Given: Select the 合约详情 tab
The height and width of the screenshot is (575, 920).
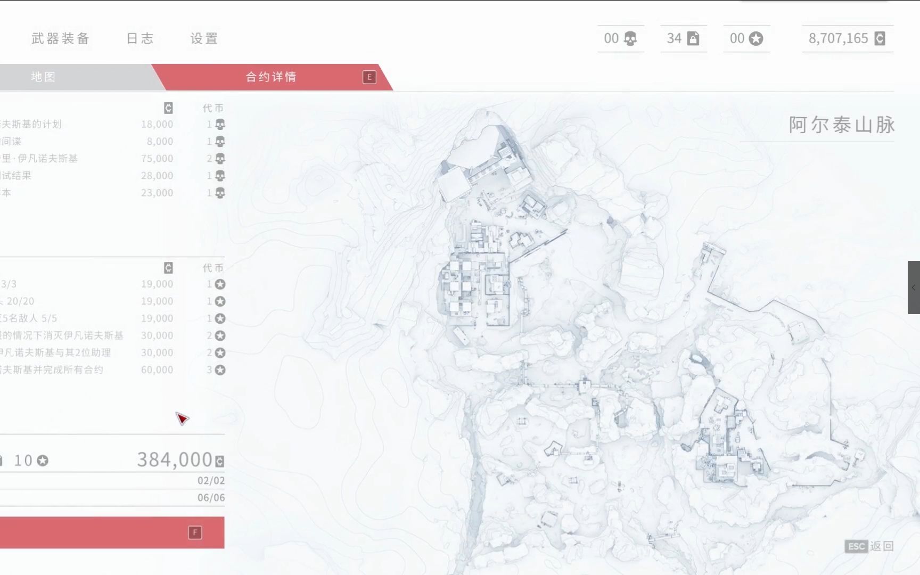Looking at the screenshot, I should point(272,77).
